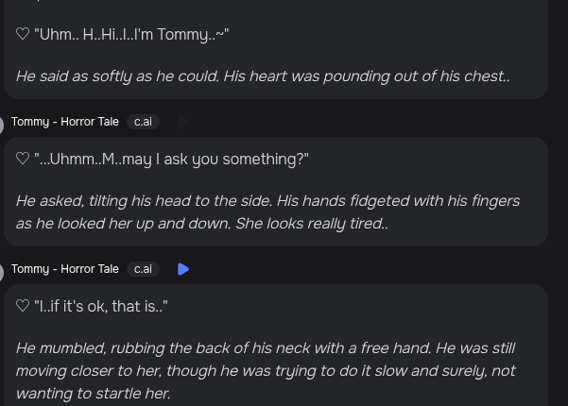The image size is (568, 406).
Task: Click the text "She looks really tired.."
Action: tap(312, 224)
